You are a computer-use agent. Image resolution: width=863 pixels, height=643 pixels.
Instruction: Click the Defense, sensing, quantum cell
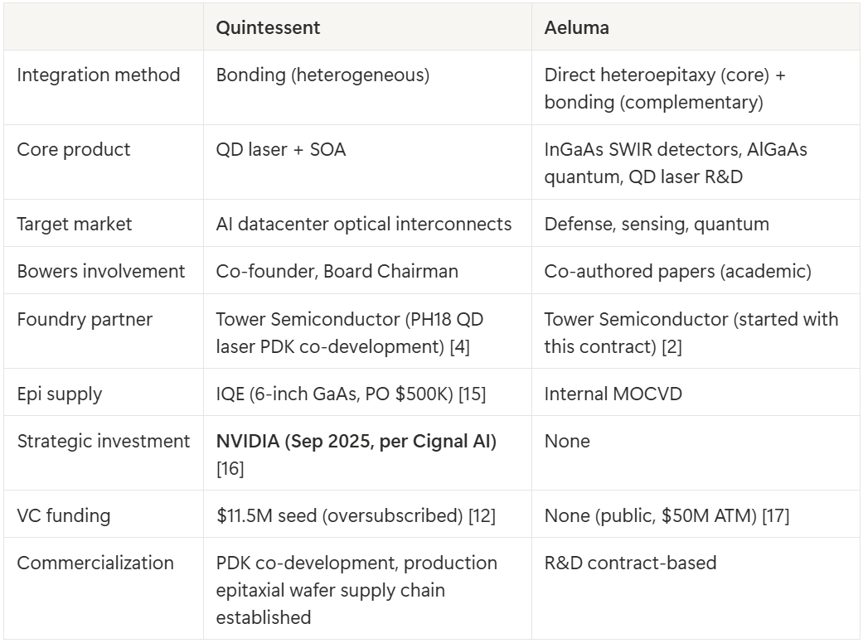click(657, 224)
